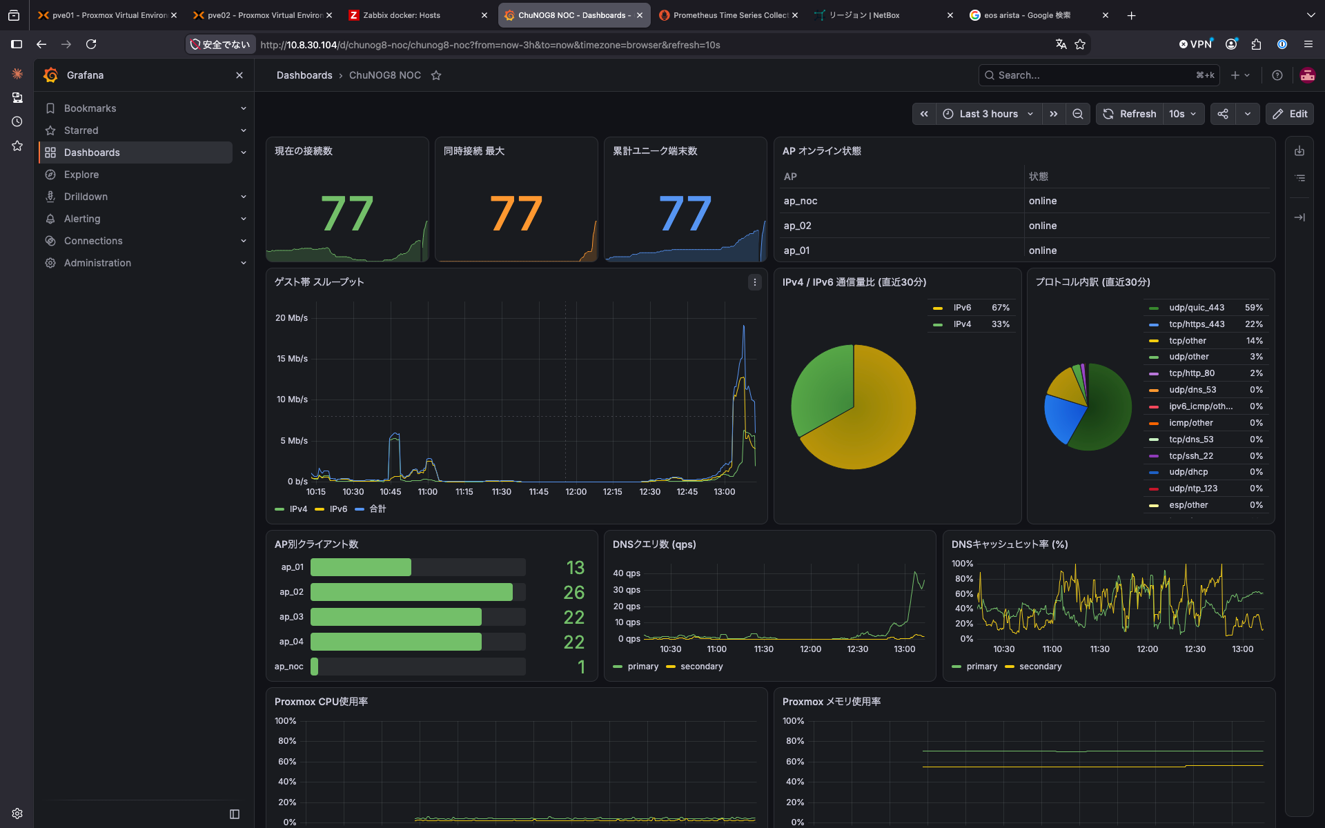Toggle the browser sidebar panel
The height and width of the screenshot is (828, 1325).
(x=17, y=44)
